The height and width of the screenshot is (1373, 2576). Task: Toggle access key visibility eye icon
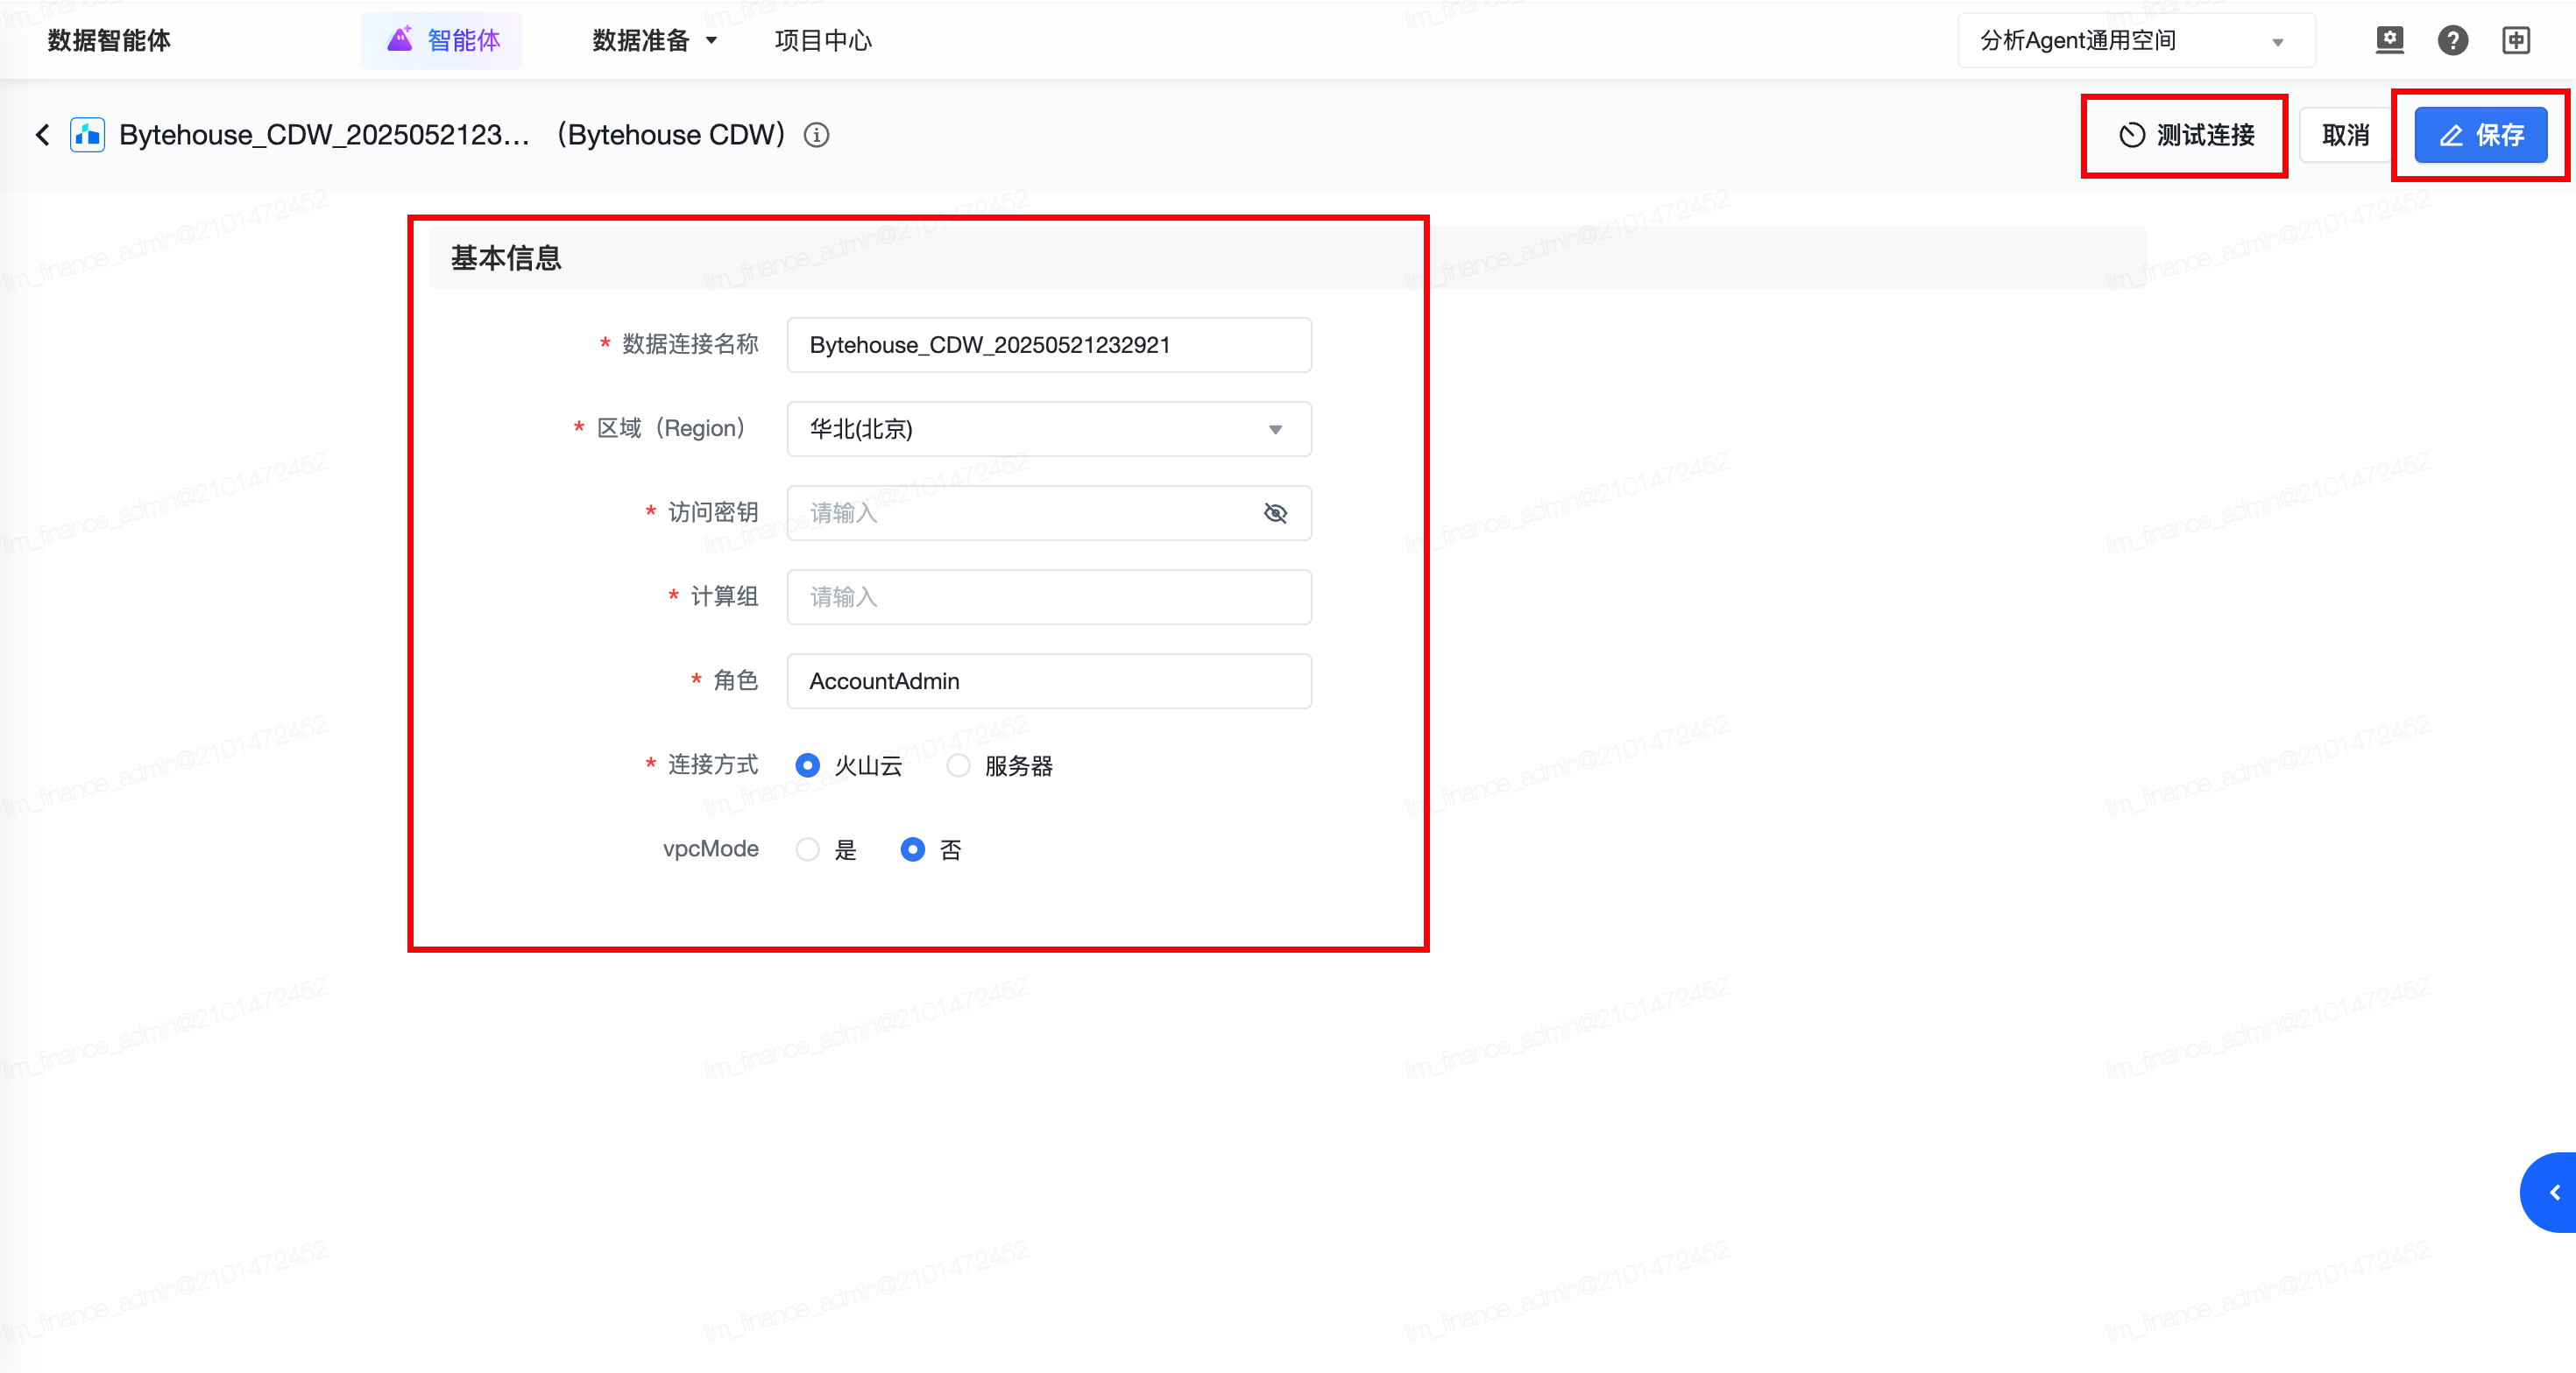click(1275, 512)
